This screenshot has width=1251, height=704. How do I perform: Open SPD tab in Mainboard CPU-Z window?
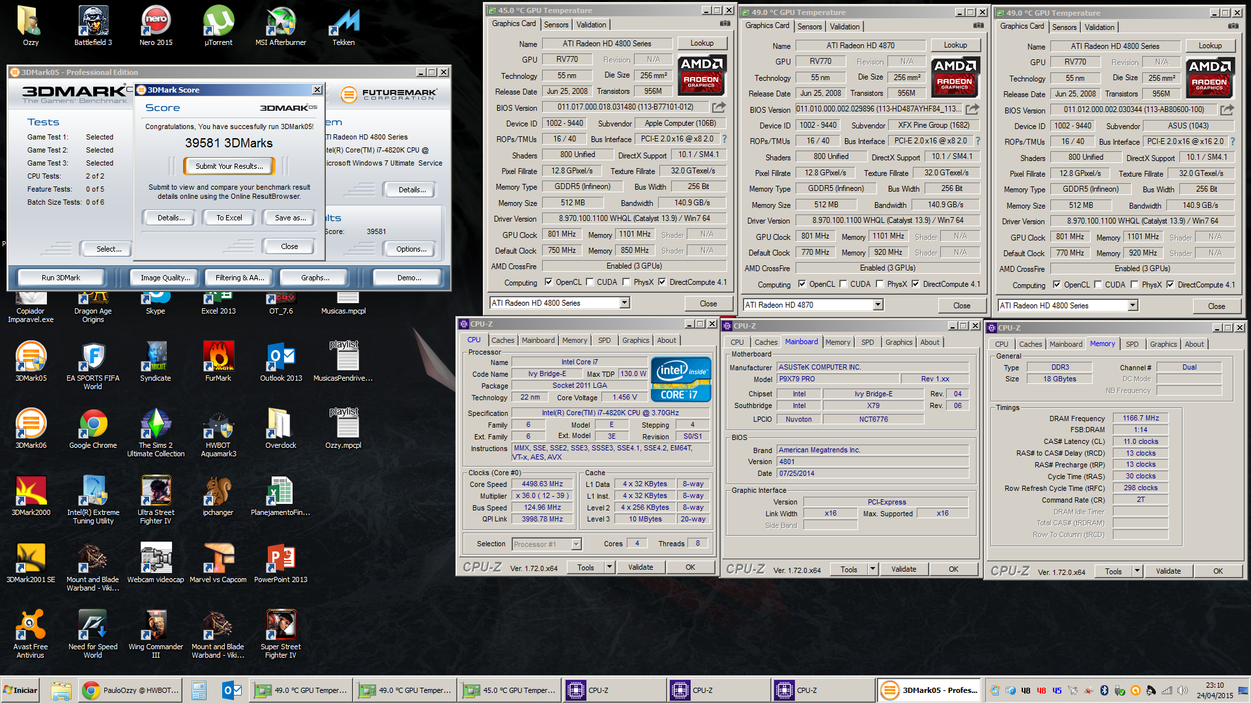point(867,342)
